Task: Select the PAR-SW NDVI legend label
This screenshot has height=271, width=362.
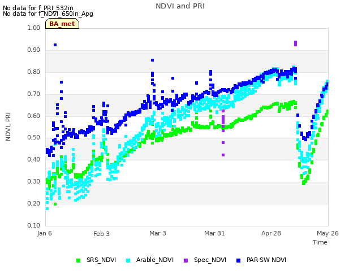Action: point(266,260)
